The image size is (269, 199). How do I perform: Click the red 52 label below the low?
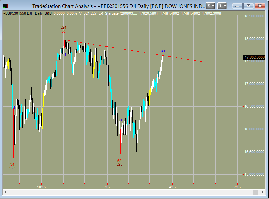tap(119, 161)
